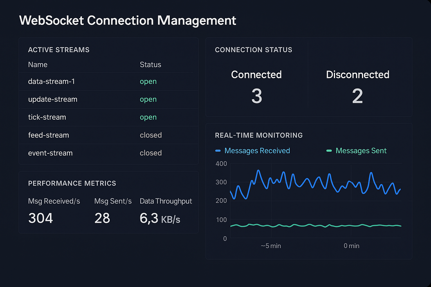Click the Msg Sent/s label
Image resolution: width=431 pixels, height=287 pixels.
113,201
